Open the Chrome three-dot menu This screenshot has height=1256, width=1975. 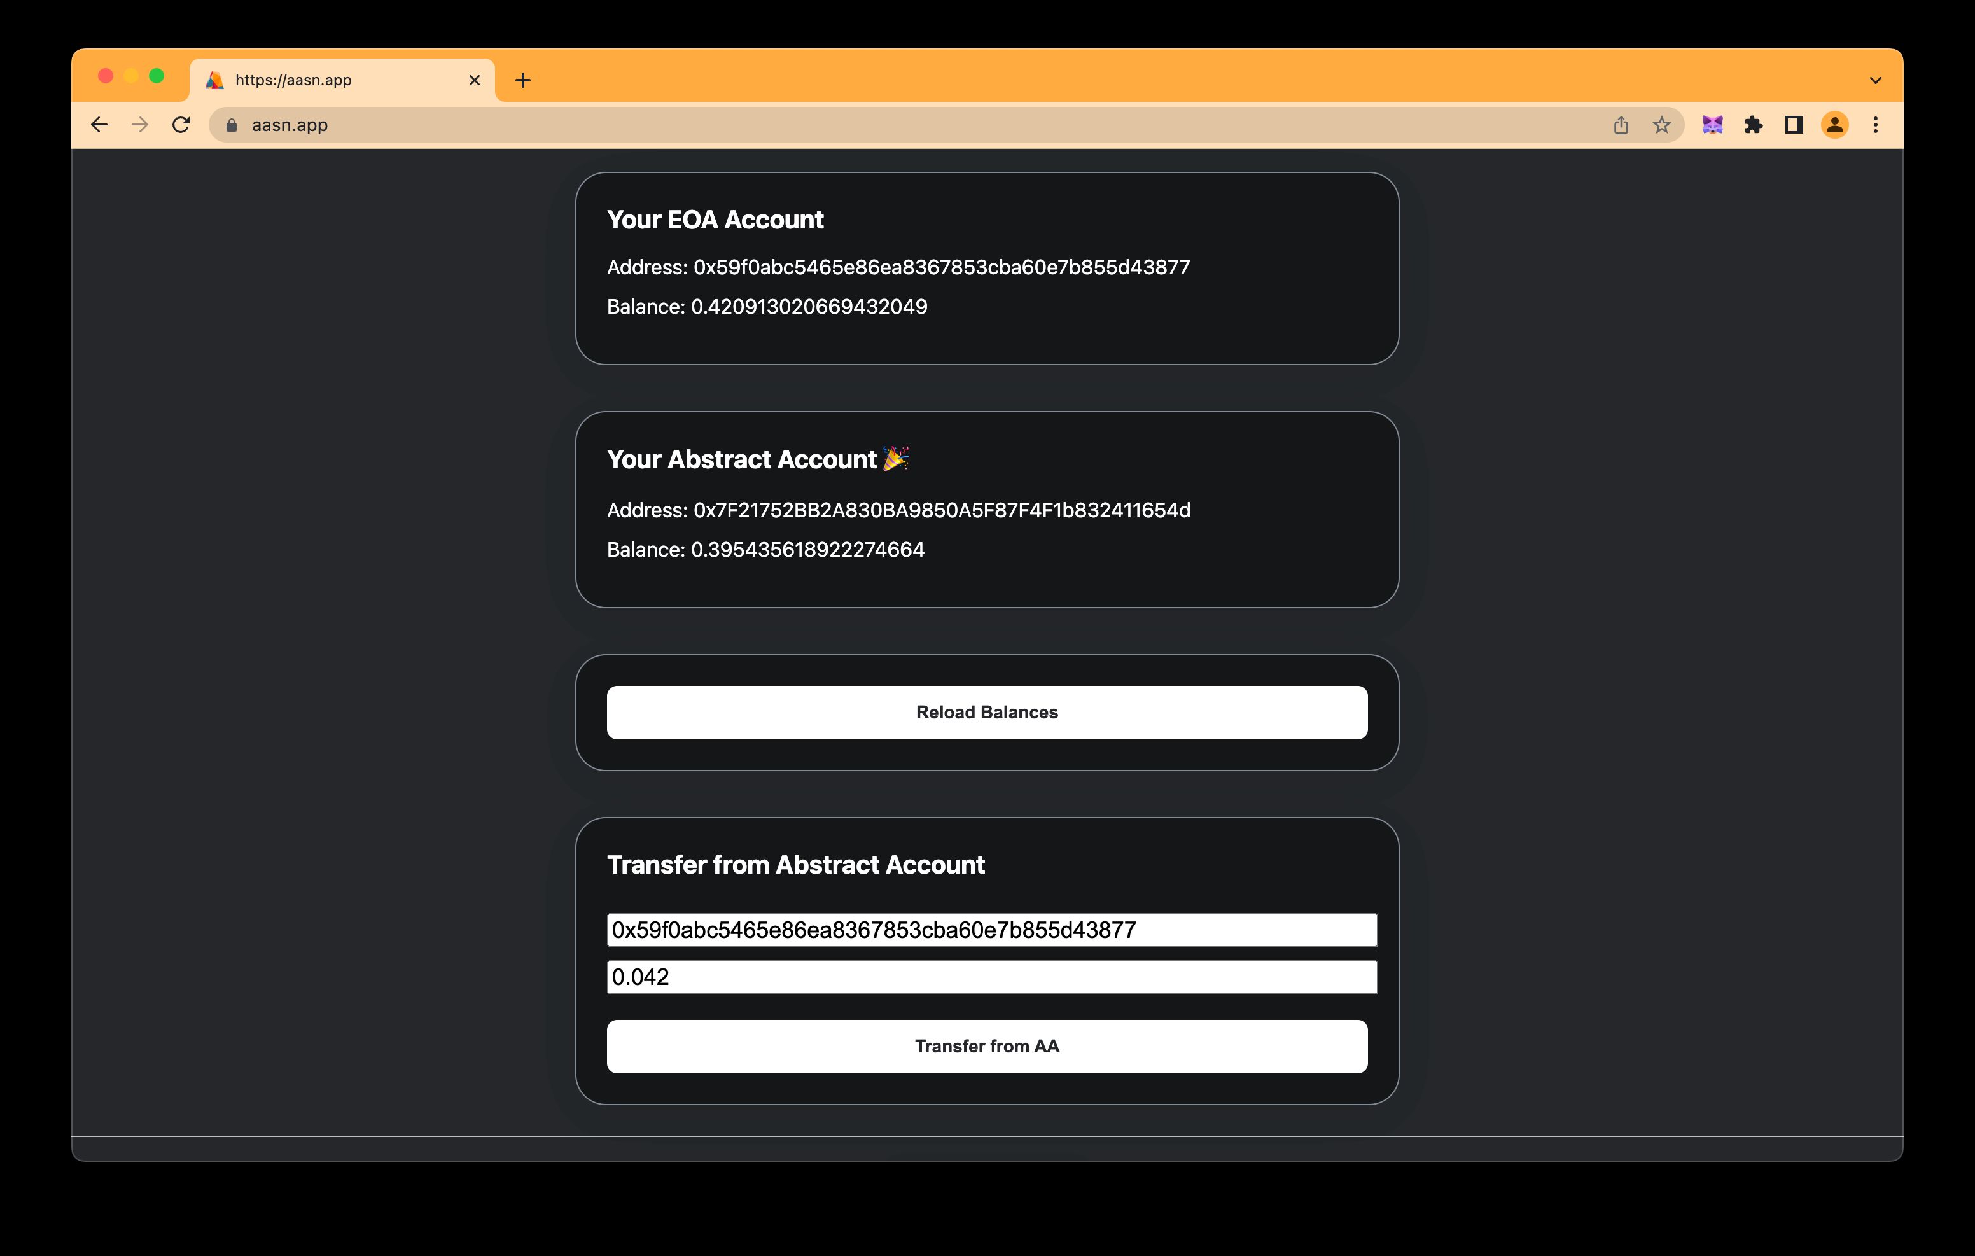point(1876,125)
